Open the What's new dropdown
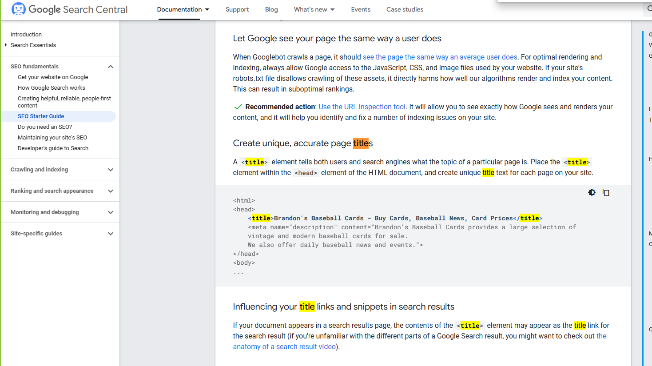 [x=314, y=9]
